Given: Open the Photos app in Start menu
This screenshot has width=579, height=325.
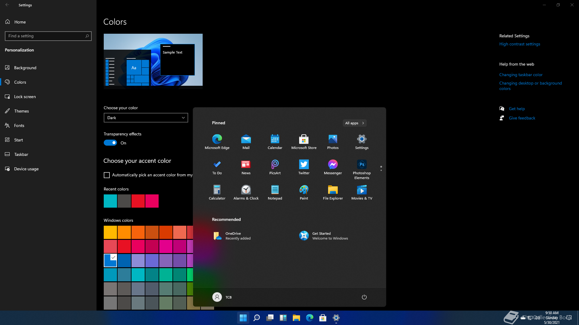Looking at the screenshot, I should 333,142.
